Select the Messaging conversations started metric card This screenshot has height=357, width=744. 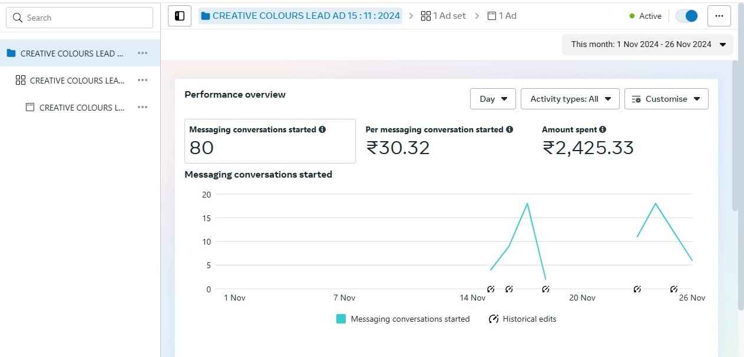tap(270, 141)
